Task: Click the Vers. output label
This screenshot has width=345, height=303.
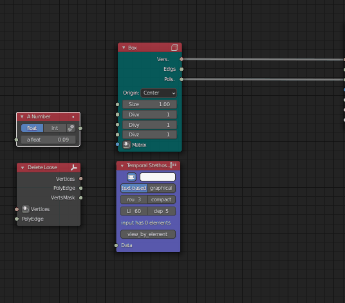Action: (x=163, y=59)
